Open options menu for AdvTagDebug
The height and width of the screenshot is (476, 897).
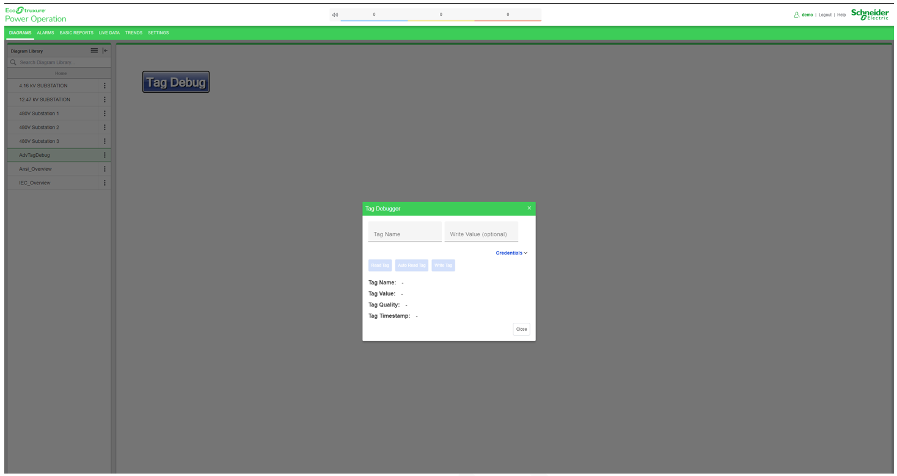point(104,155)
